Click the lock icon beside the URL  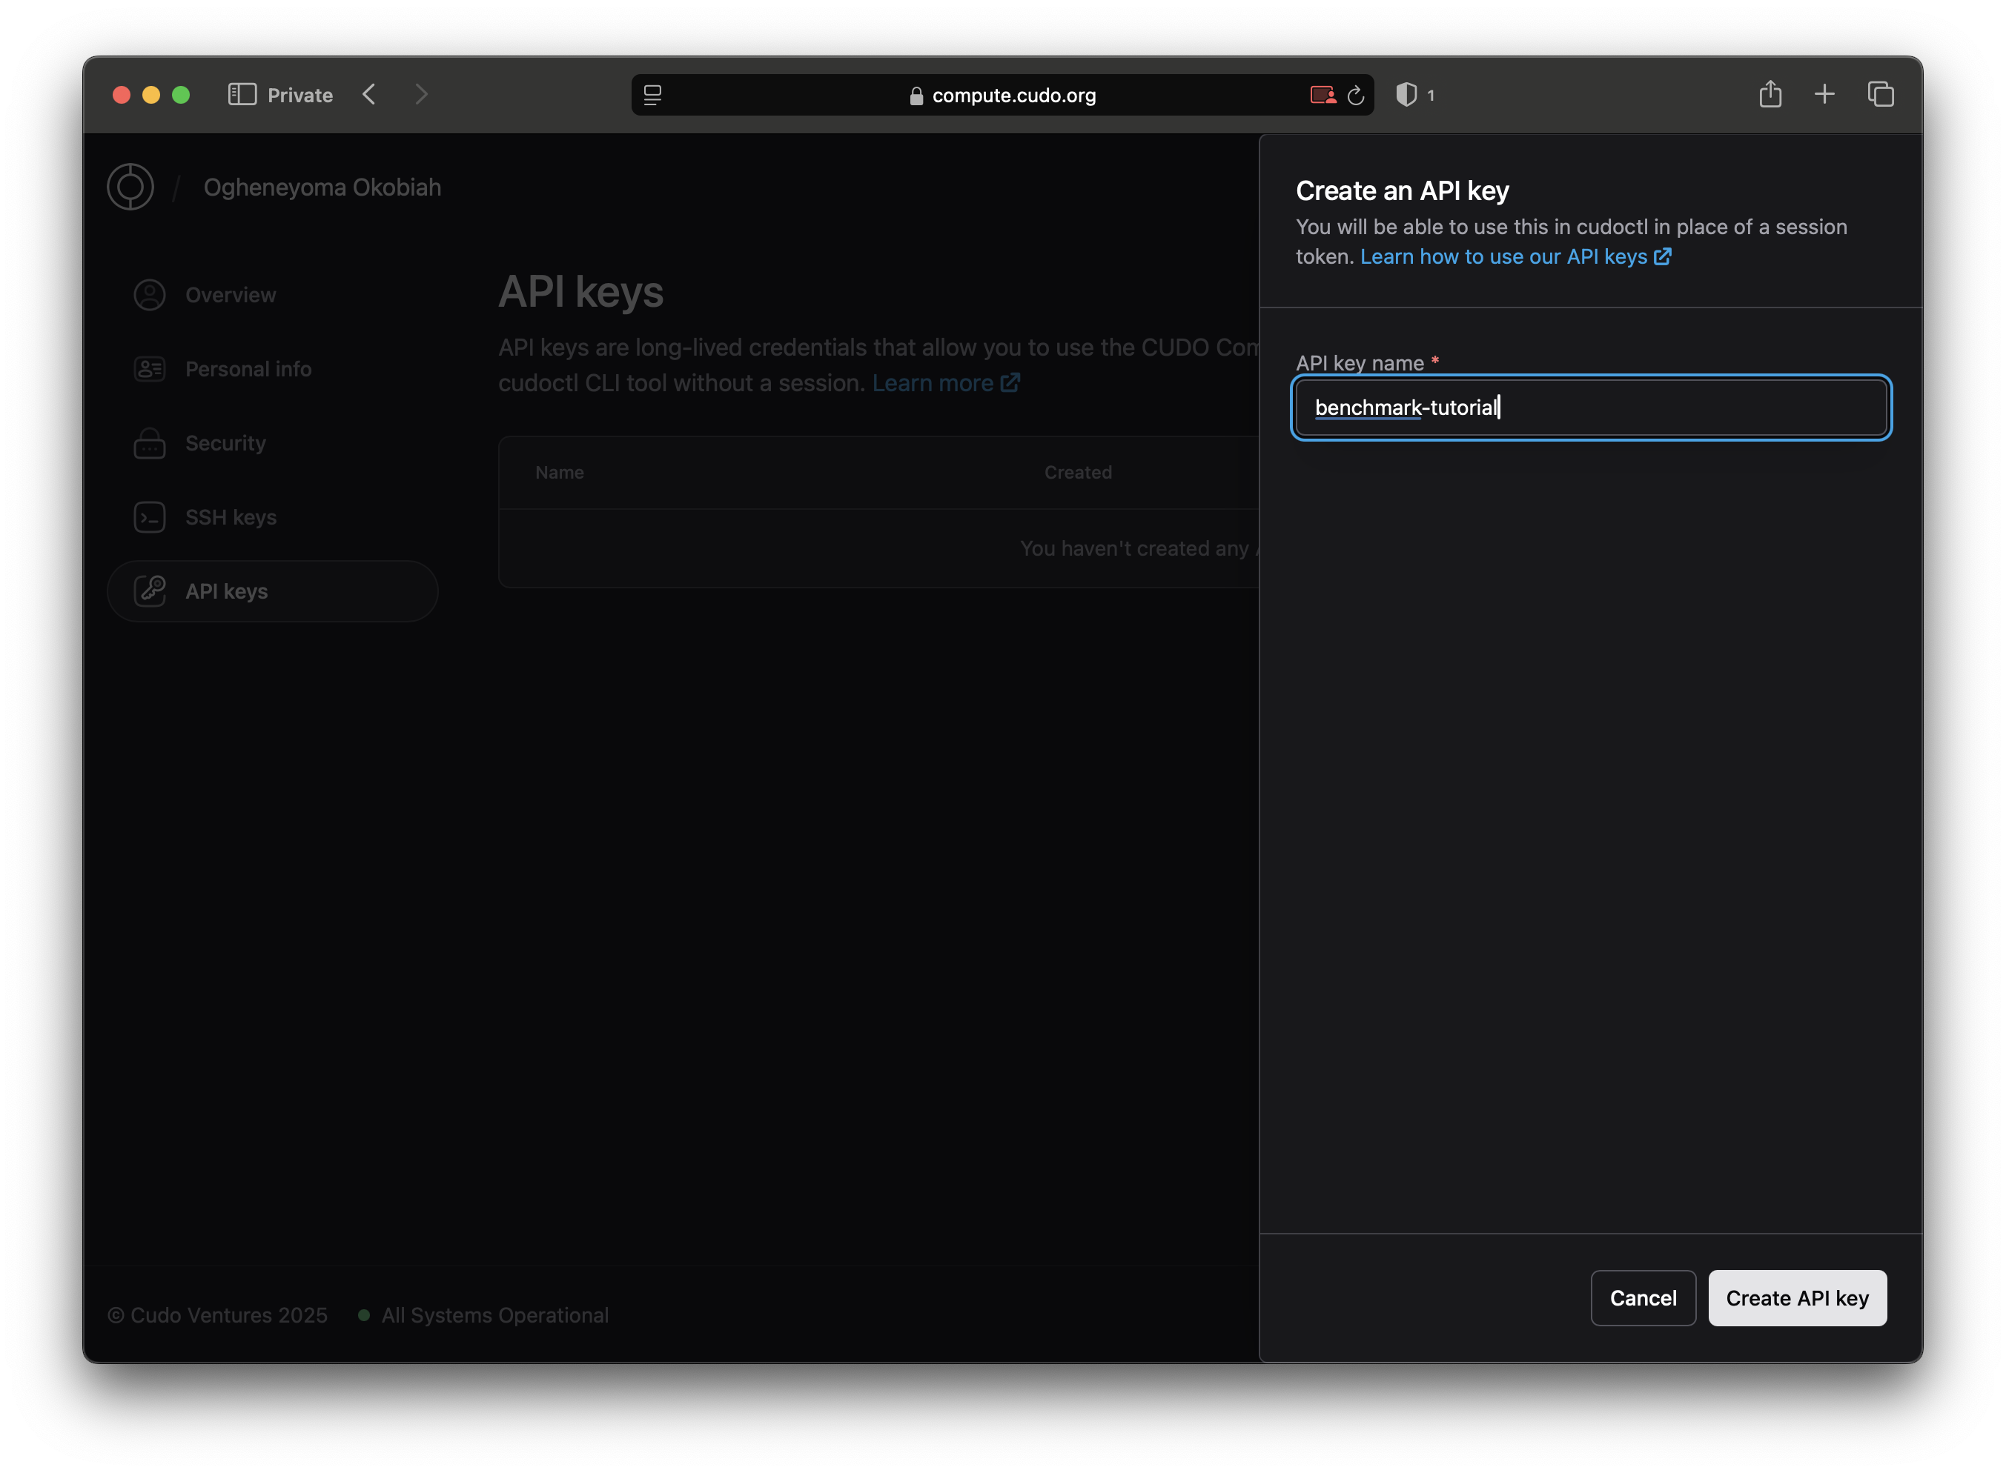click(x=916, y=96)
